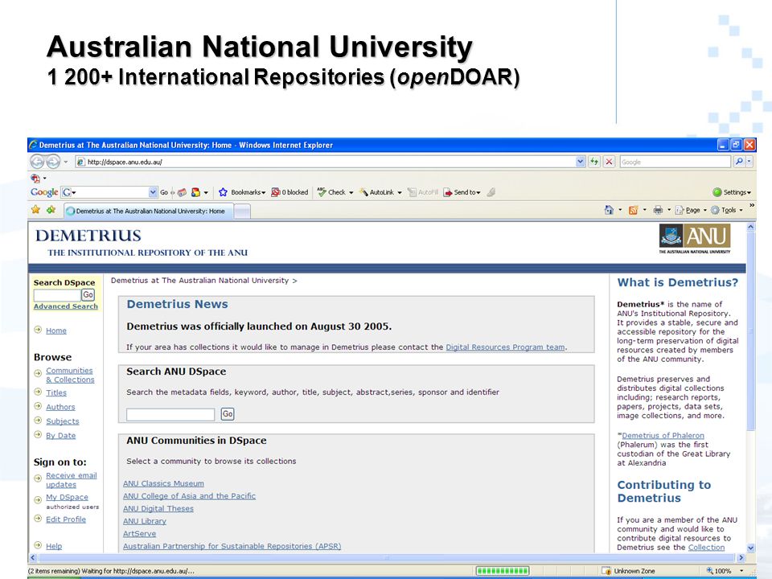Click the RSS Feeds orange icon
Viewport: 772px width, 579px height.
point(633,210)
